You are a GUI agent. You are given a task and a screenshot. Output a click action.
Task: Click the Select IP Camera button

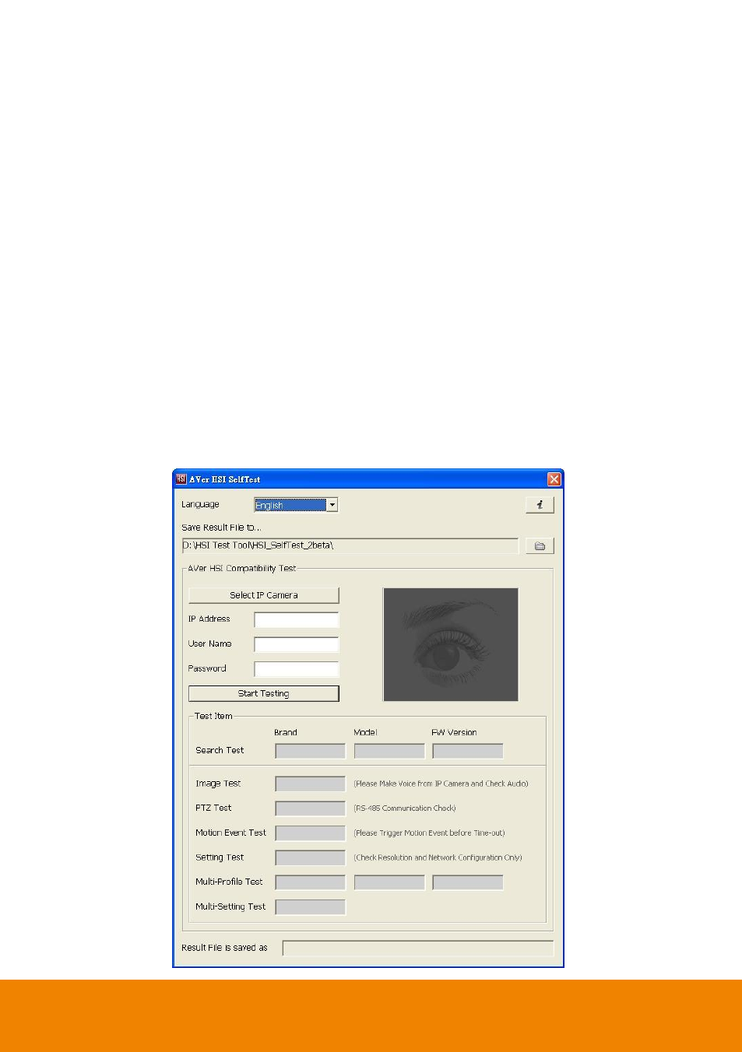264,595
